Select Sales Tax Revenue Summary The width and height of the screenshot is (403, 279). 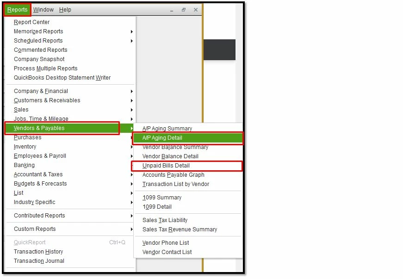pyautogui.click(x=188, y=229)
